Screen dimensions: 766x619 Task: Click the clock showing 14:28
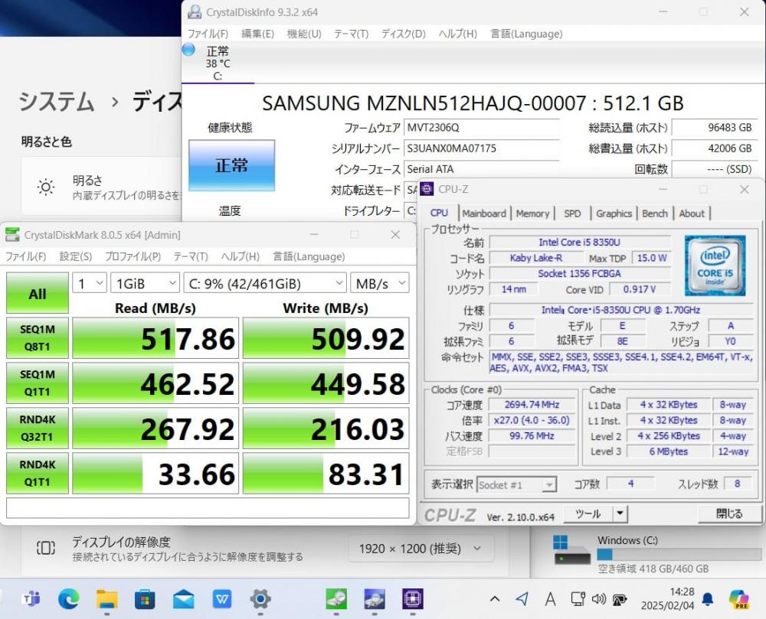click(682, 591)
